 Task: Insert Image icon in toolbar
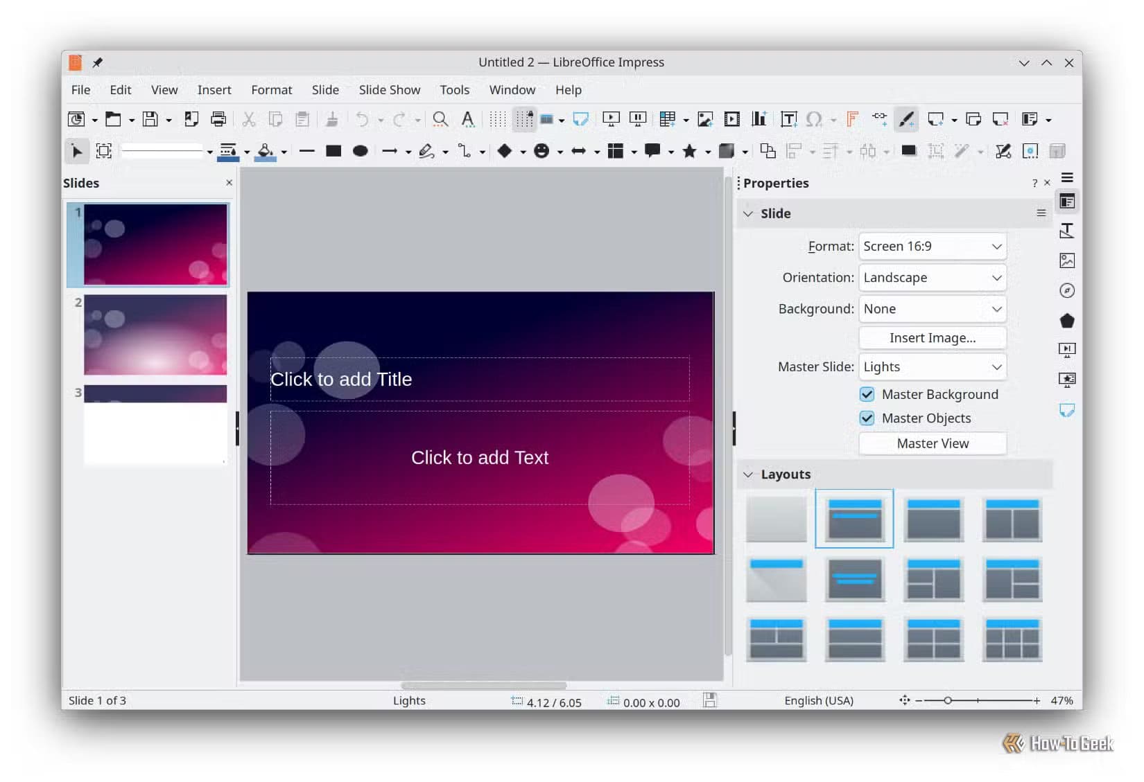pos(705,119)
